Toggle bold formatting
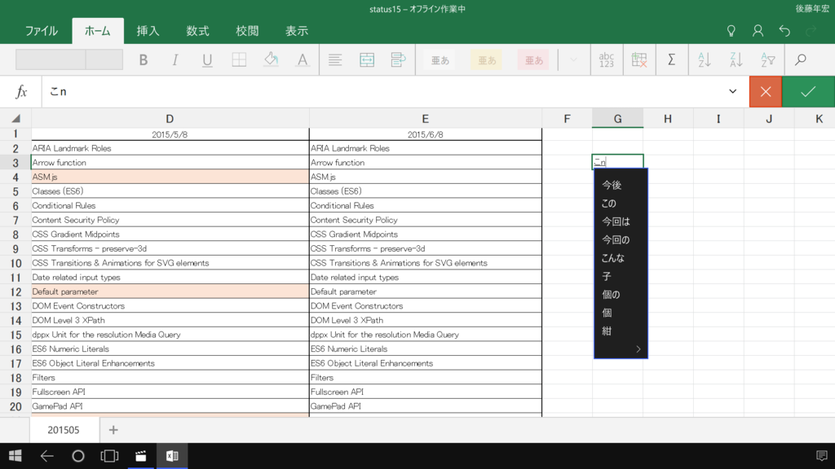This screenshot has height=469, width=835. pyautogui.click(x=144, y=59)
